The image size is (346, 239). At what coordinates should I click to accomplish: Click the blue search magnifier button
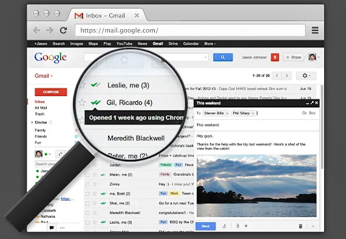coord(223,58)
